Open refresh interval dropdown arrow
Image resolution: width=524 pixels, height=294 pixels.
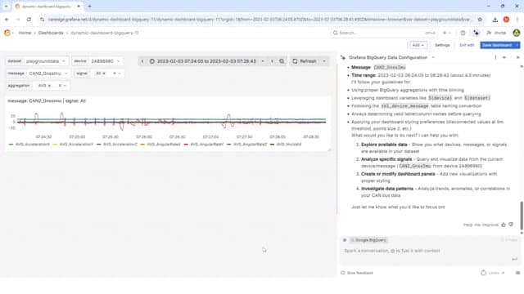[x=324, y=61]
